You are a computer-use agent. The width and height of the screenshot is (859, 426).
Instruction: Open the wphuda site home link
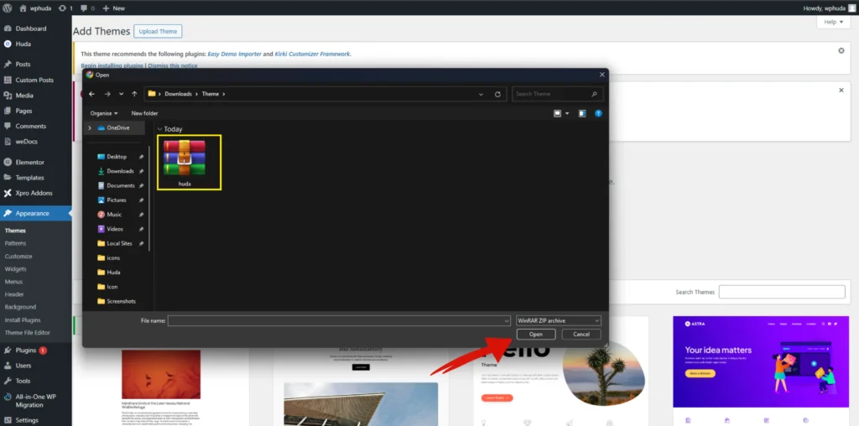(x=36, y=8)
